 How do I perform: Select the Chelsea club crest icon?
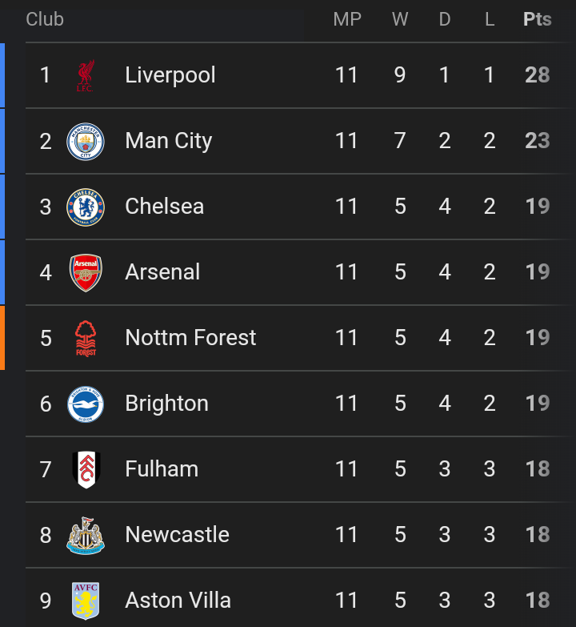(86, 207)
